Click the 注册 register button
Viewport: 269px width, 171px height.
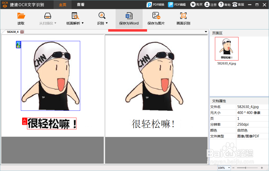(x=211, y=4)
